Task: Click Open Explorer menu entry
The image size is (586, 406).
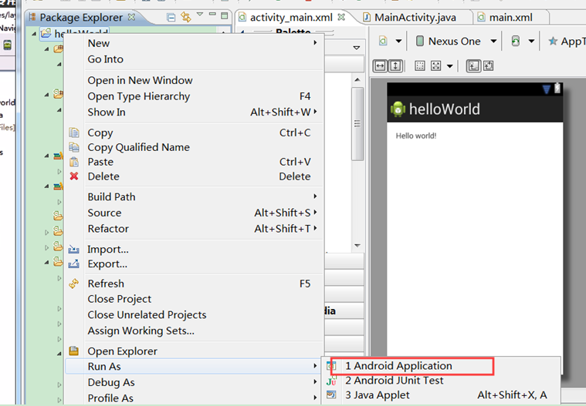Action: pyautogui.click(x=194, y=351)
